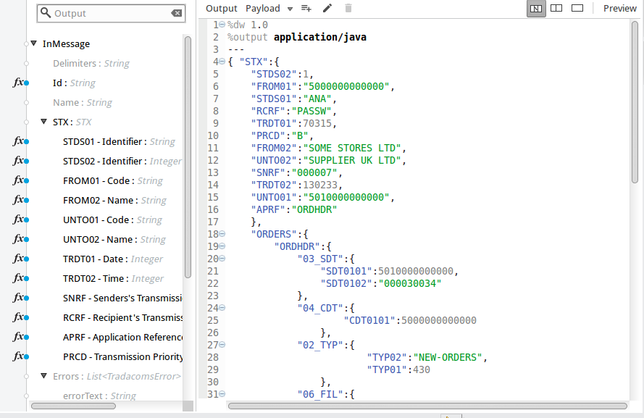Click the Preview button

coord(619,9)
